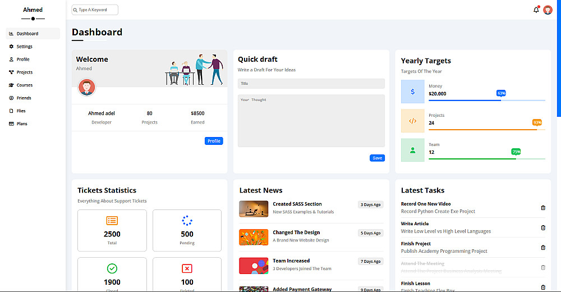The height and width of the screenshot is (292, 561).
Task: Click the Ahmed adel name text
Action: [x=102, y=113]
